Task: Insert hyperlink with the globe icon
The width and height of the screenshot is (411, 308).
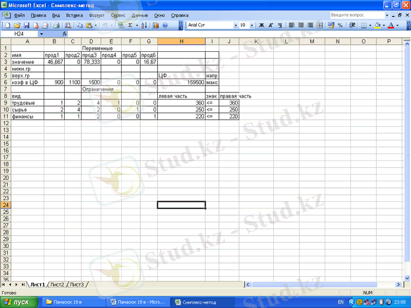Action: (121, 25)
